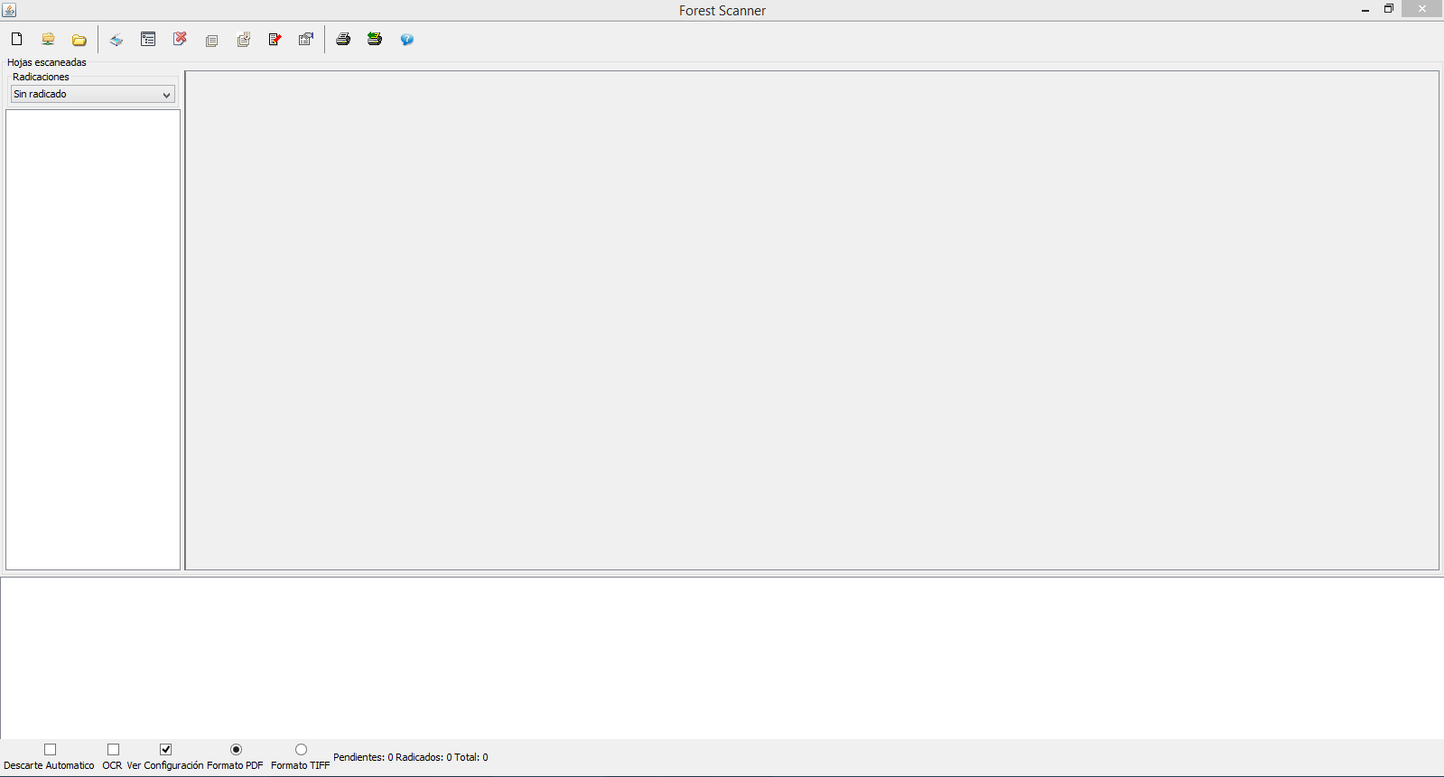Select the Formato PDF radio button
This screenshot has height=777, width=1444.
[237, 749]
